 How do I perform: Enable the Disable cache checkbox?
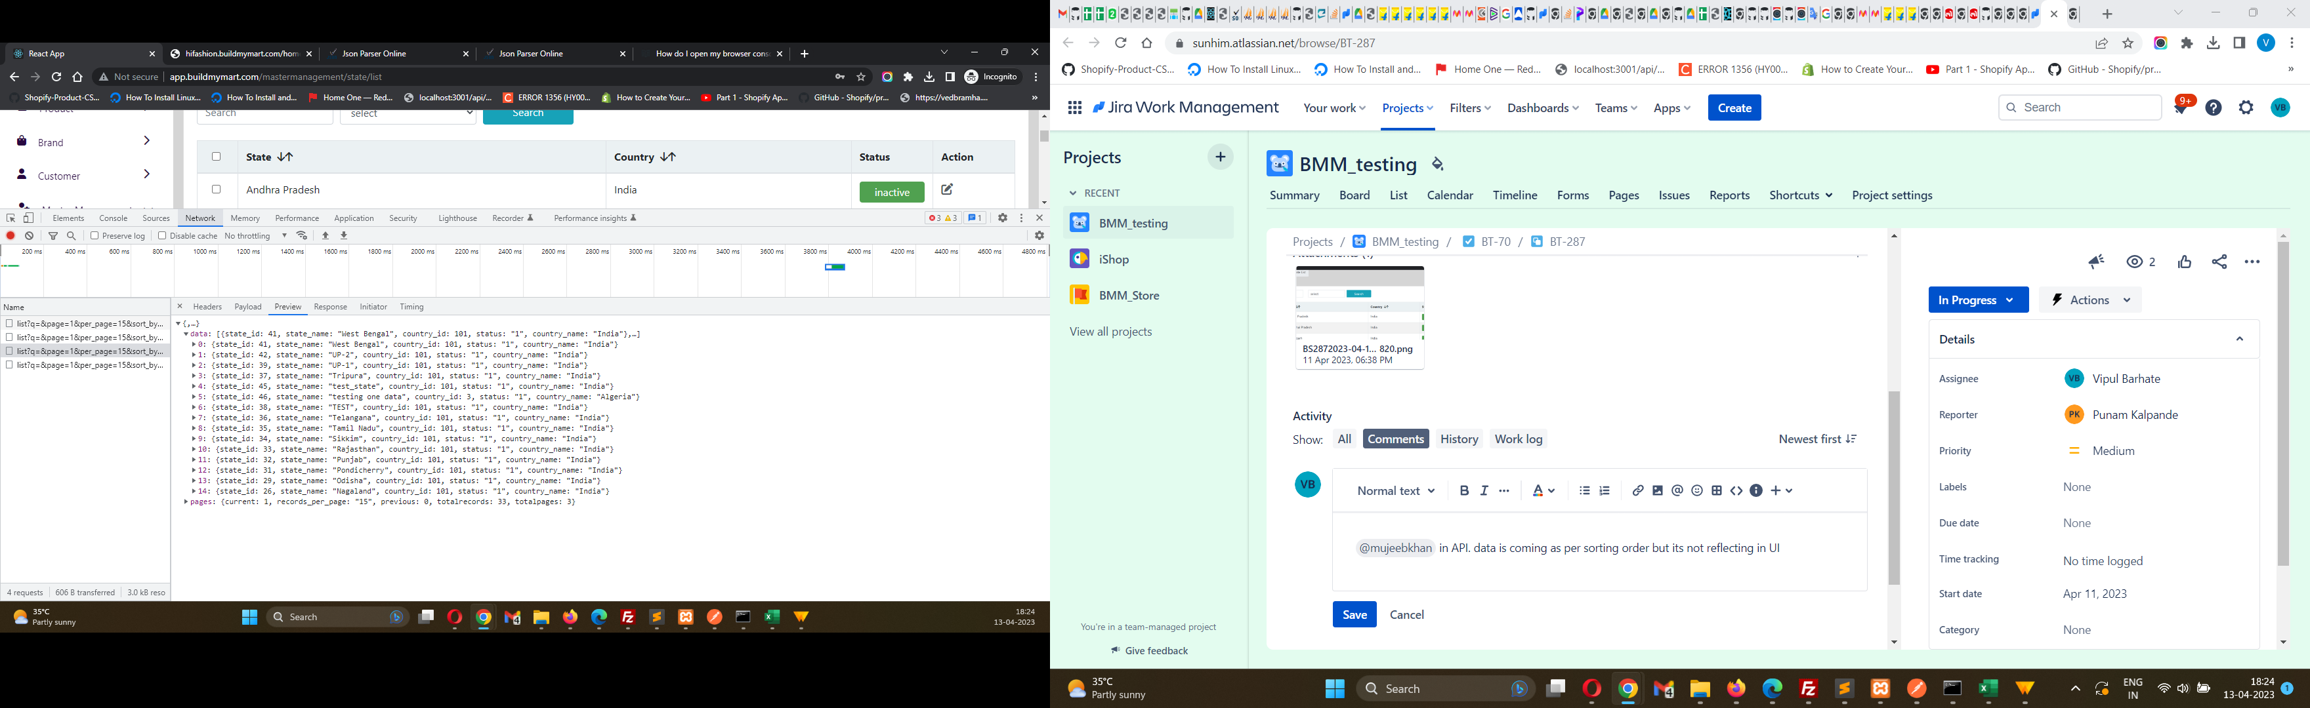[162, 236]
